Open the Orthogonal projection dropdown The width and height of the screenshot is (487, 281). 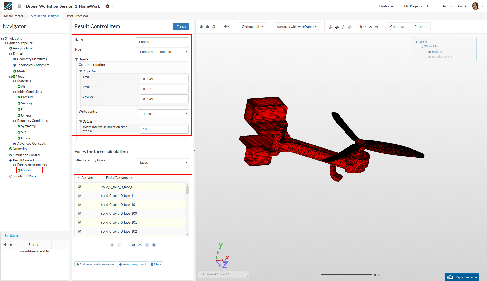point(252,27)
